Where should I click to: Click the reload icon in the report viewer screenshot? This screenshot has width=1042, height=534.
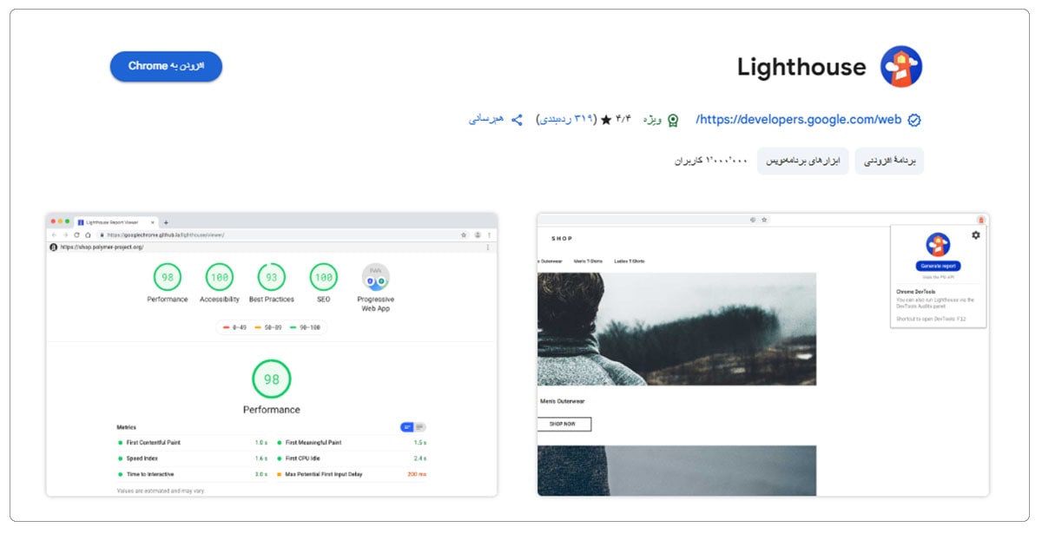point(76,234)
